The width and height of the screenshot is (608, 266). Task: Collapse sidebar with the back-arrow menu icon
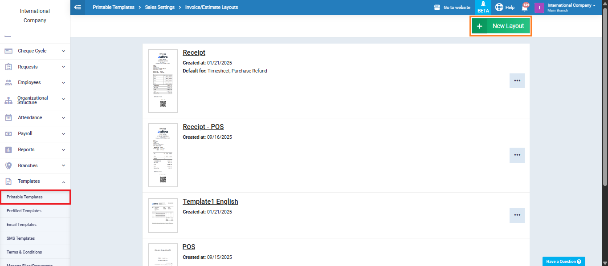pyautogui.click(x=78, y=7)
